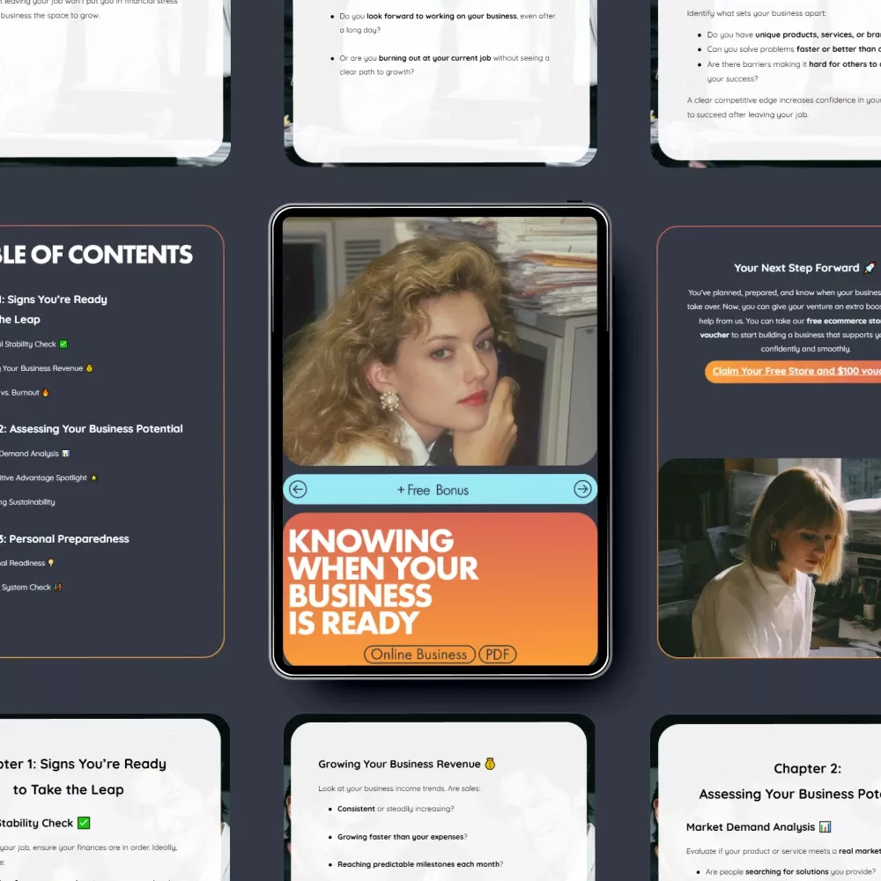Click the left arrow circle icon

[x=298, y=490]
